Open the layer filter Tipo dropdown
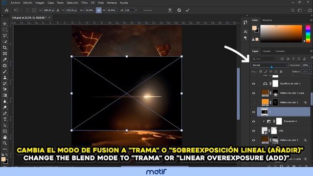 click(264, 59)
